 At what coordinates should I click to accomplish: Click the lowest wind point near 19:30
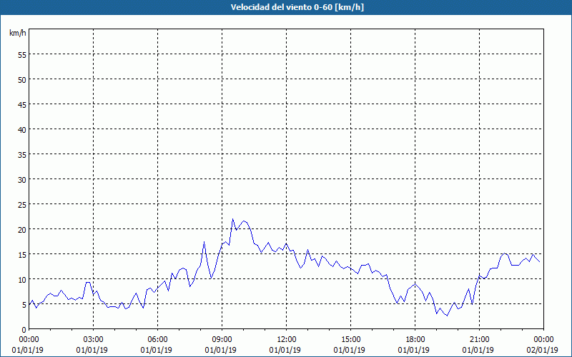click(448, 316)
